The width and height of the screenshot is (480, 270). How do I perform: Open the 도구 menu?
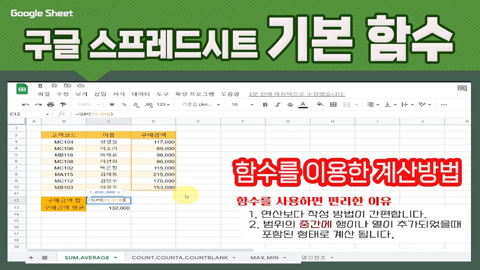coord(163,94)
